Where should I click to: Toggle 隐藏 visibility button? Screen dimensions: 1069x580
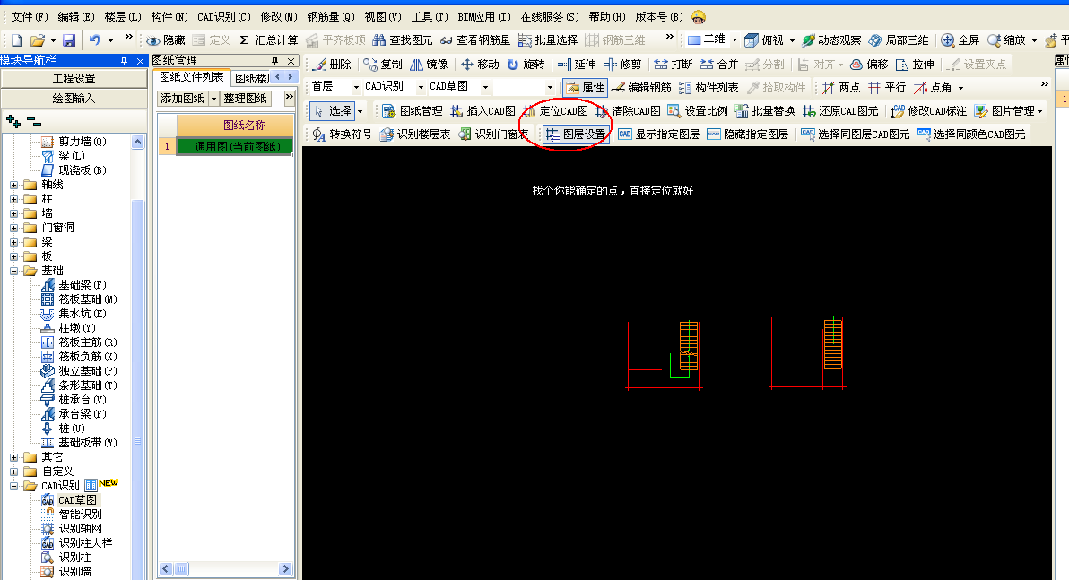(x=166, y=40)
